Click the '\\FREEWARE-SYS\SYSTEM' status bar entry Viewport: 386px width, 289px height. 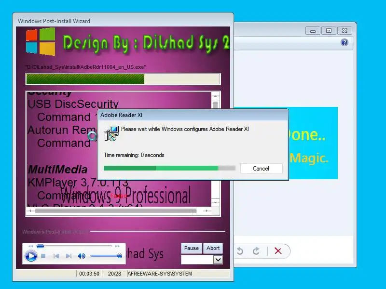click(160, 274)
